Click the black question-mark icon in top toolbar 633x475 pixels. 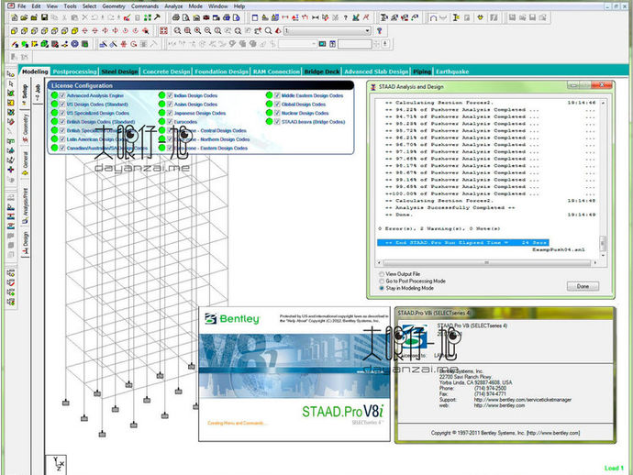coord(346,17)
